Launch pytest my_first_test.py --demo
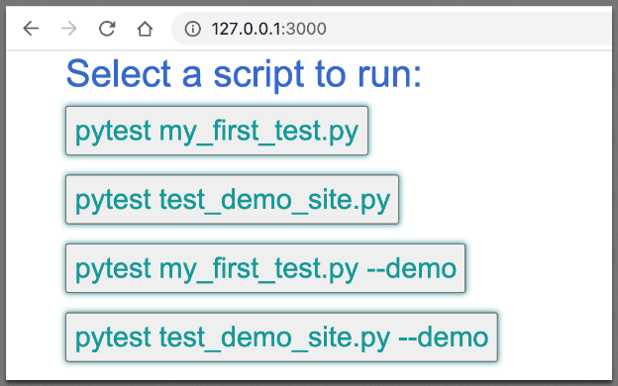 click(265, 268)
